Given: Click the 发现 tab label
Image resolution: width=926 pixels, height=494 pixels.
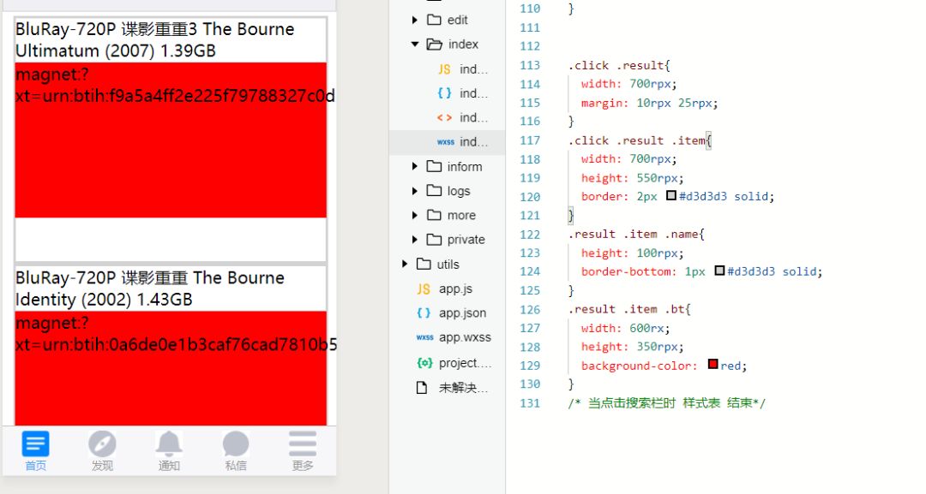Looking at the screenshot, I should point(102,466).
